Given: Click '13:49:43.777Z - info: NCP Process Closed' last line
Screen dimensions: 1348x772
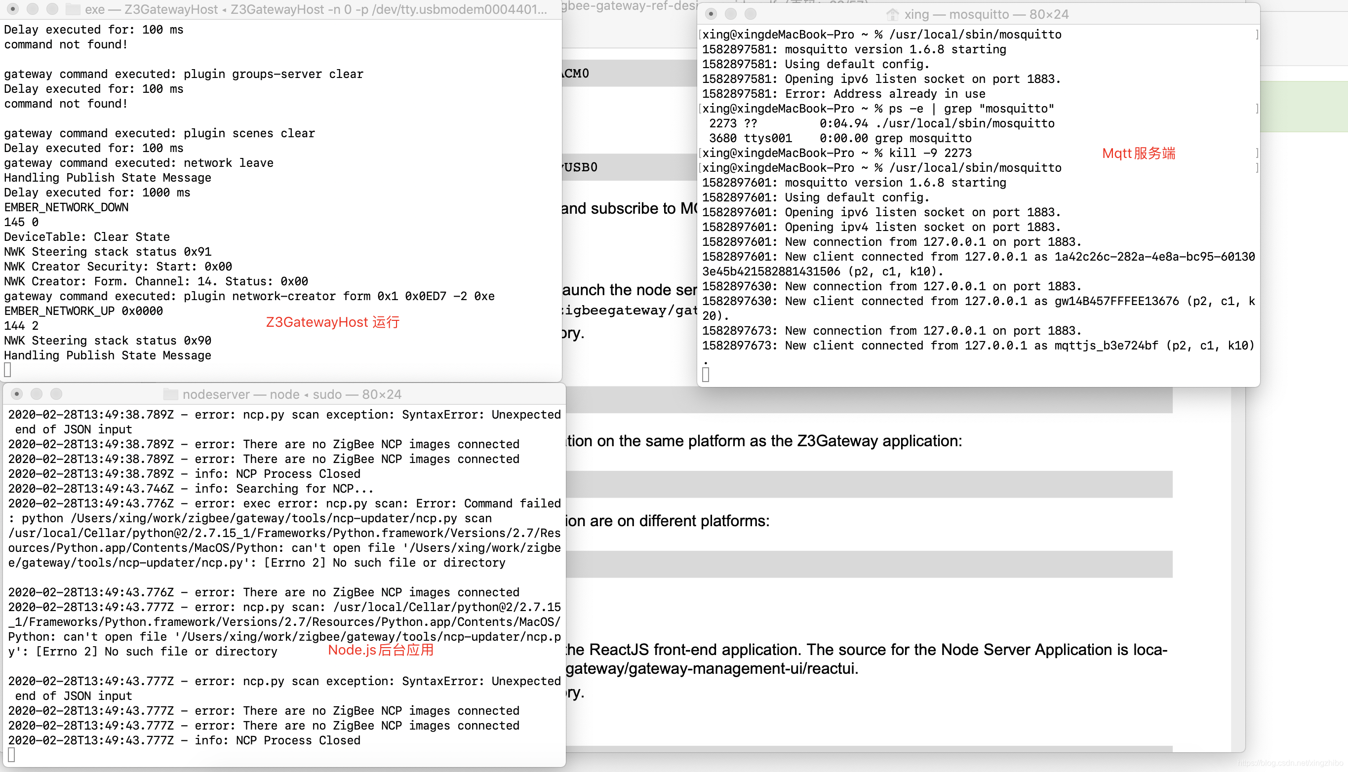Looking at the screenshot, I should [x=184, y=741].
